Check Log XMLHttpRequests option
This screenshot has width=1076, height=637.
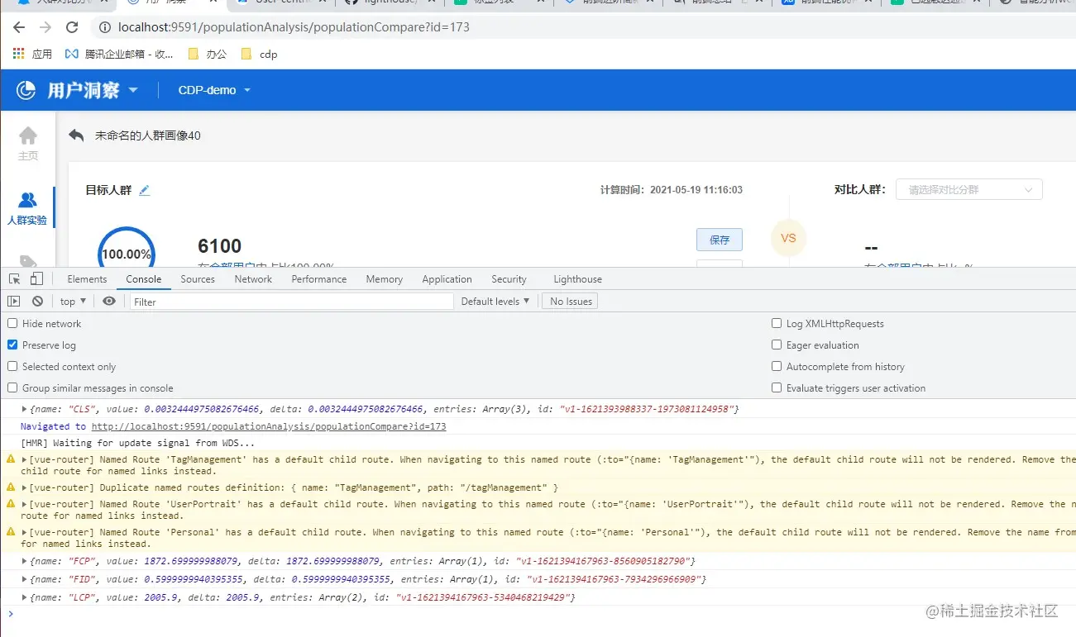click(777, 324)
